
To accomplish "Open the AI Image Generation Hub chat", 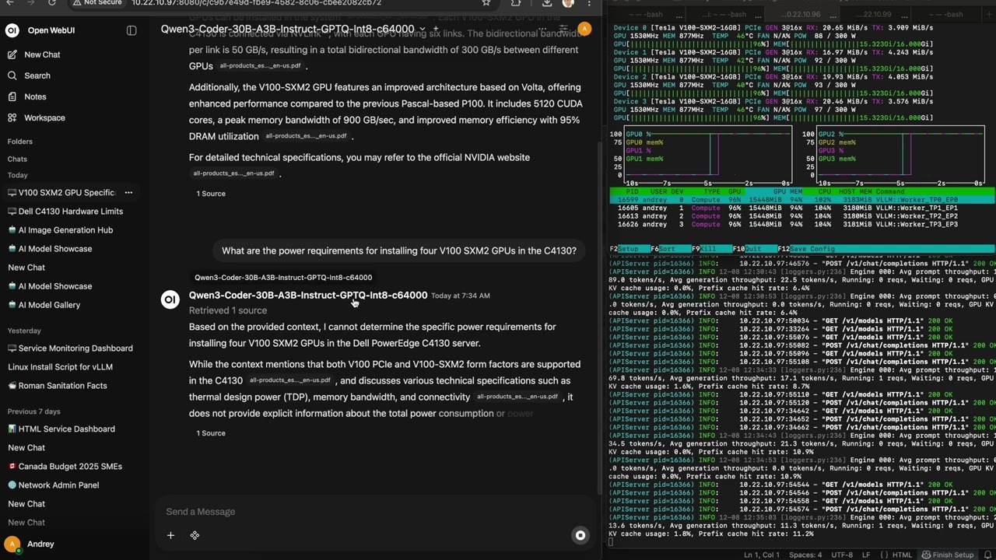I will (x=65, y=230).
